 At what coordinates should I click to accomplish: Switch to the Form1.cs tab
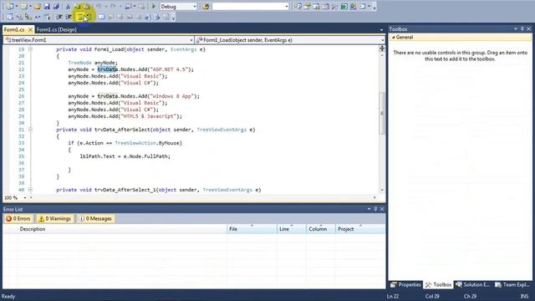14,30
